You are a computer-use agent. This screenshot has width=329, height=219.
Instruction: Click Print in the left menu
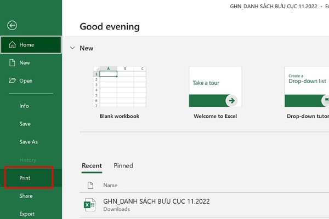coord(25,178)
